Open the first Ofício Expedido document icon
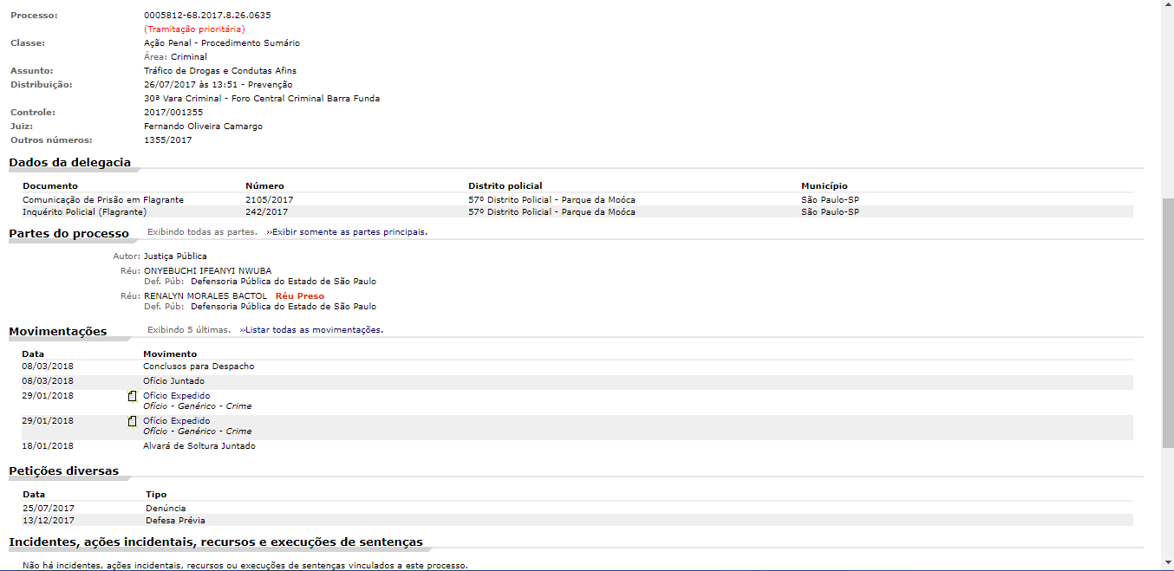 [133, 396]
